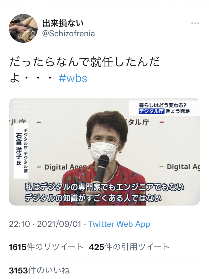Image resolution: width=209 pixels, height=279 pixels.
Task: Open the Twitter Web App source link
Action: pyautogui.click(x=119, y=224)
